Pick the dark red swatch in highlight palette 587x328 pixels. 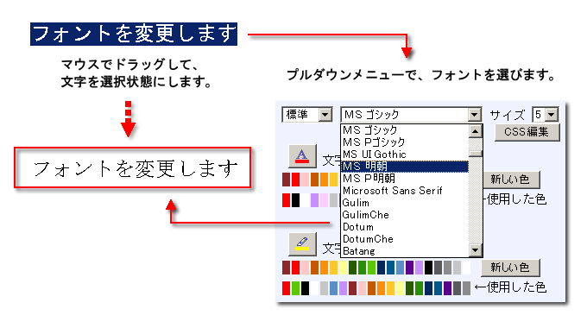click(287, 268)
